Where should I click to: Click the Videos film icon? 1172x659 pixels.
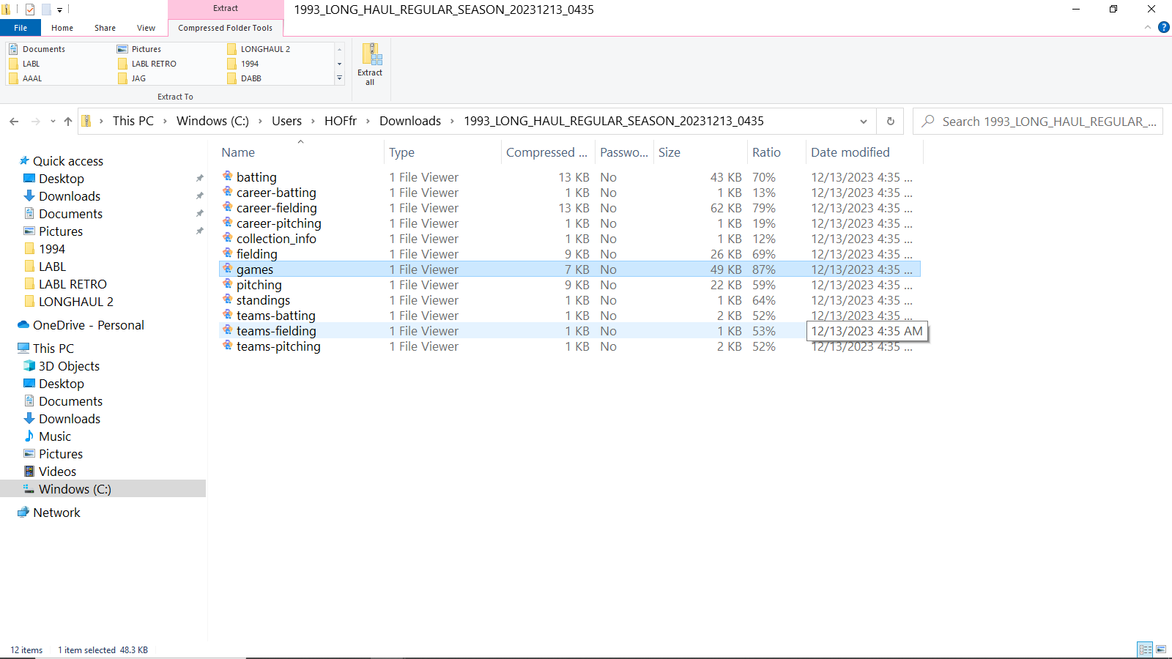[x=29, y=471]
